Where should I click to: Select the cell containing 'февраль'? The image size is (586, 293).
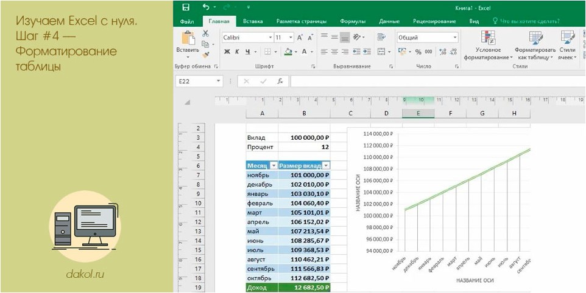click(x=262, y=204)
